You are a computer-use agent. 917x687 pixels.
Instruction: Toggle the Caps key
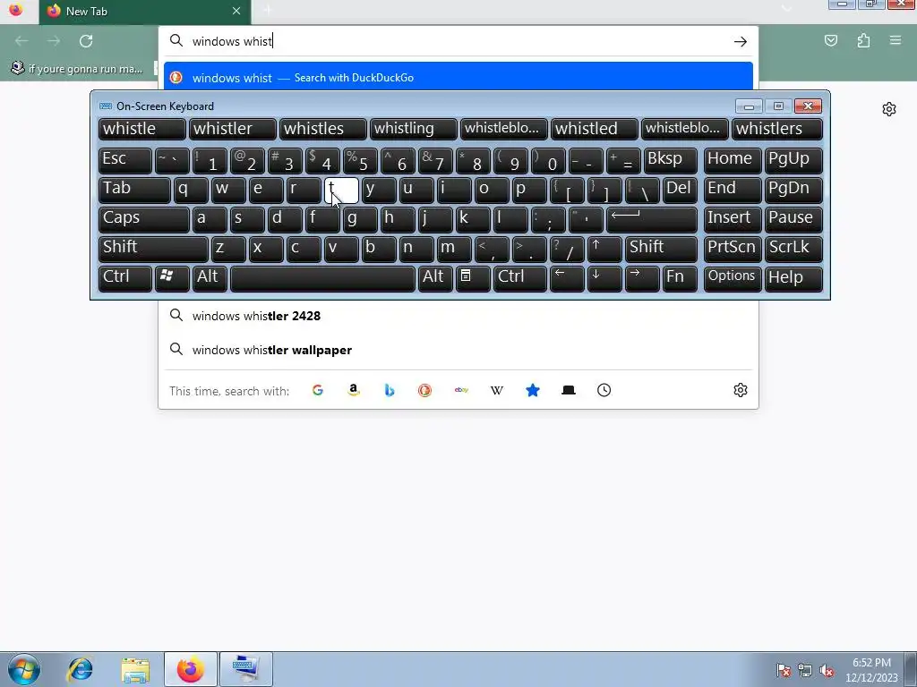(144, 219)
